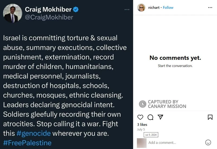Screen dimensions: 217x149
Task: Open the #FreePalestine hashtag
Action: pyautogui.click(x=27, y=143)
